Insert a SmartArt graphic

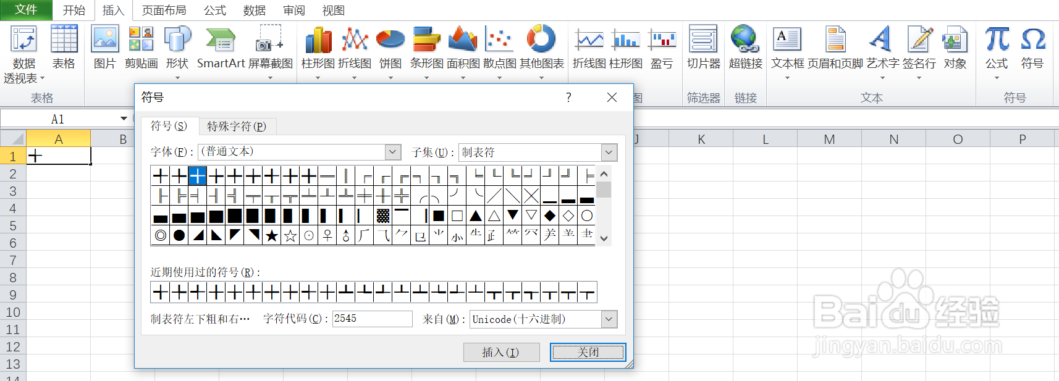point(221,48)
